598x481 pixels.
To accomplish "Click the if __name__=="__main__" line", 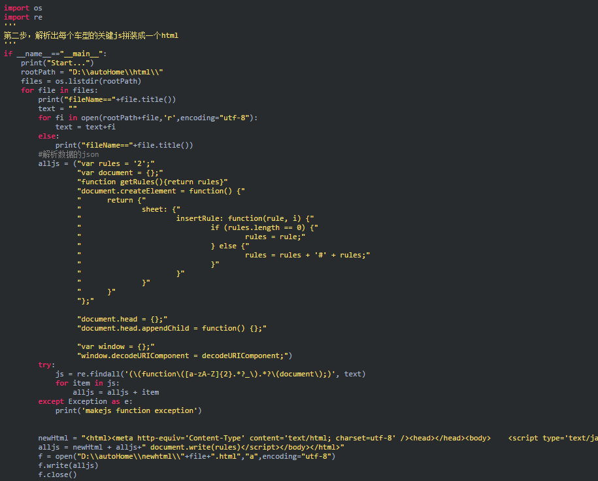I will [x=56, y=54].
